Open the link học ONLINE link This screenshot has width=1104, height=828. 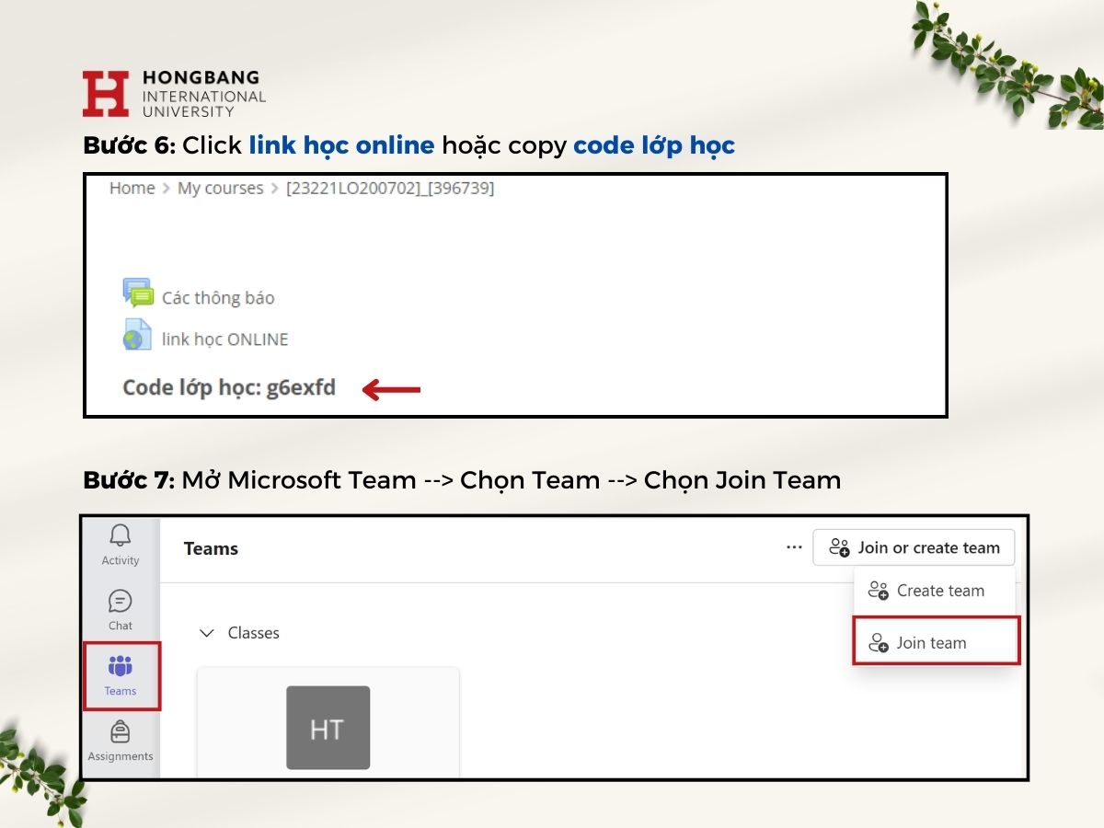pyautogui.click(x=225, y=339)
